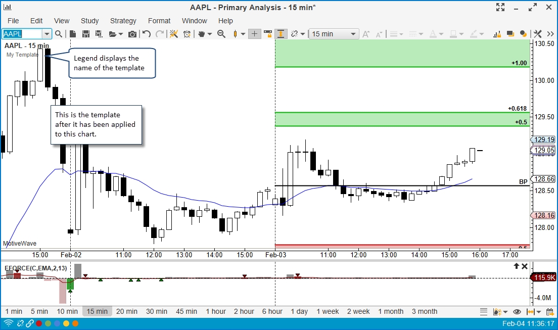The height and width of the screenshot is (330, 558).
Task: Click the chain link icon in status bar
Action: (29, 323)
